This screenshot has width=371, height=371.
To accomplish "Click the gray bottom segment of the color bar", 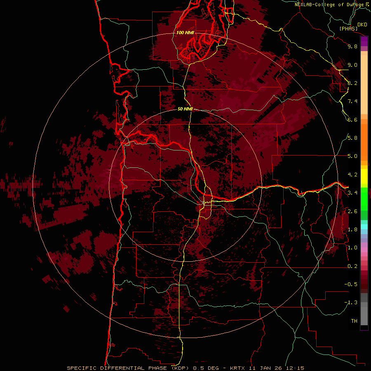I will click(364, 314).
